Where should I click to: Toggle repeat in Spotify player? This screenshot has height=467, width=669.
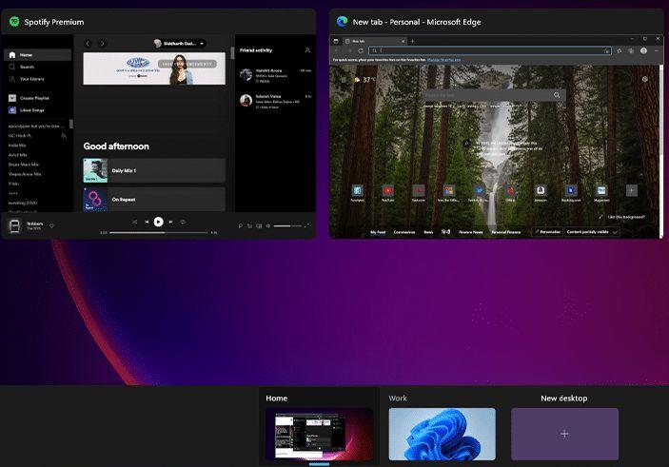click(183, 222)
